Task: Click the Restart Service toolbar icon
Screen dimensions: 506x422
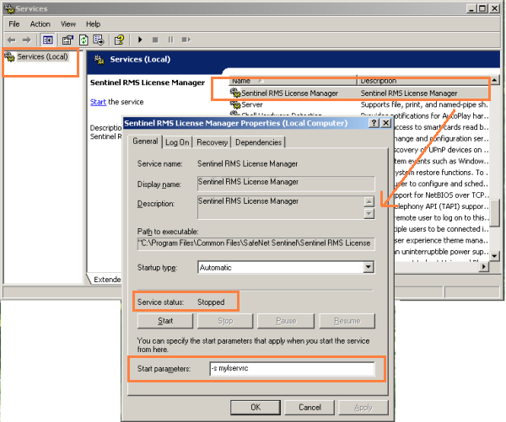Action: pos(186,40)
